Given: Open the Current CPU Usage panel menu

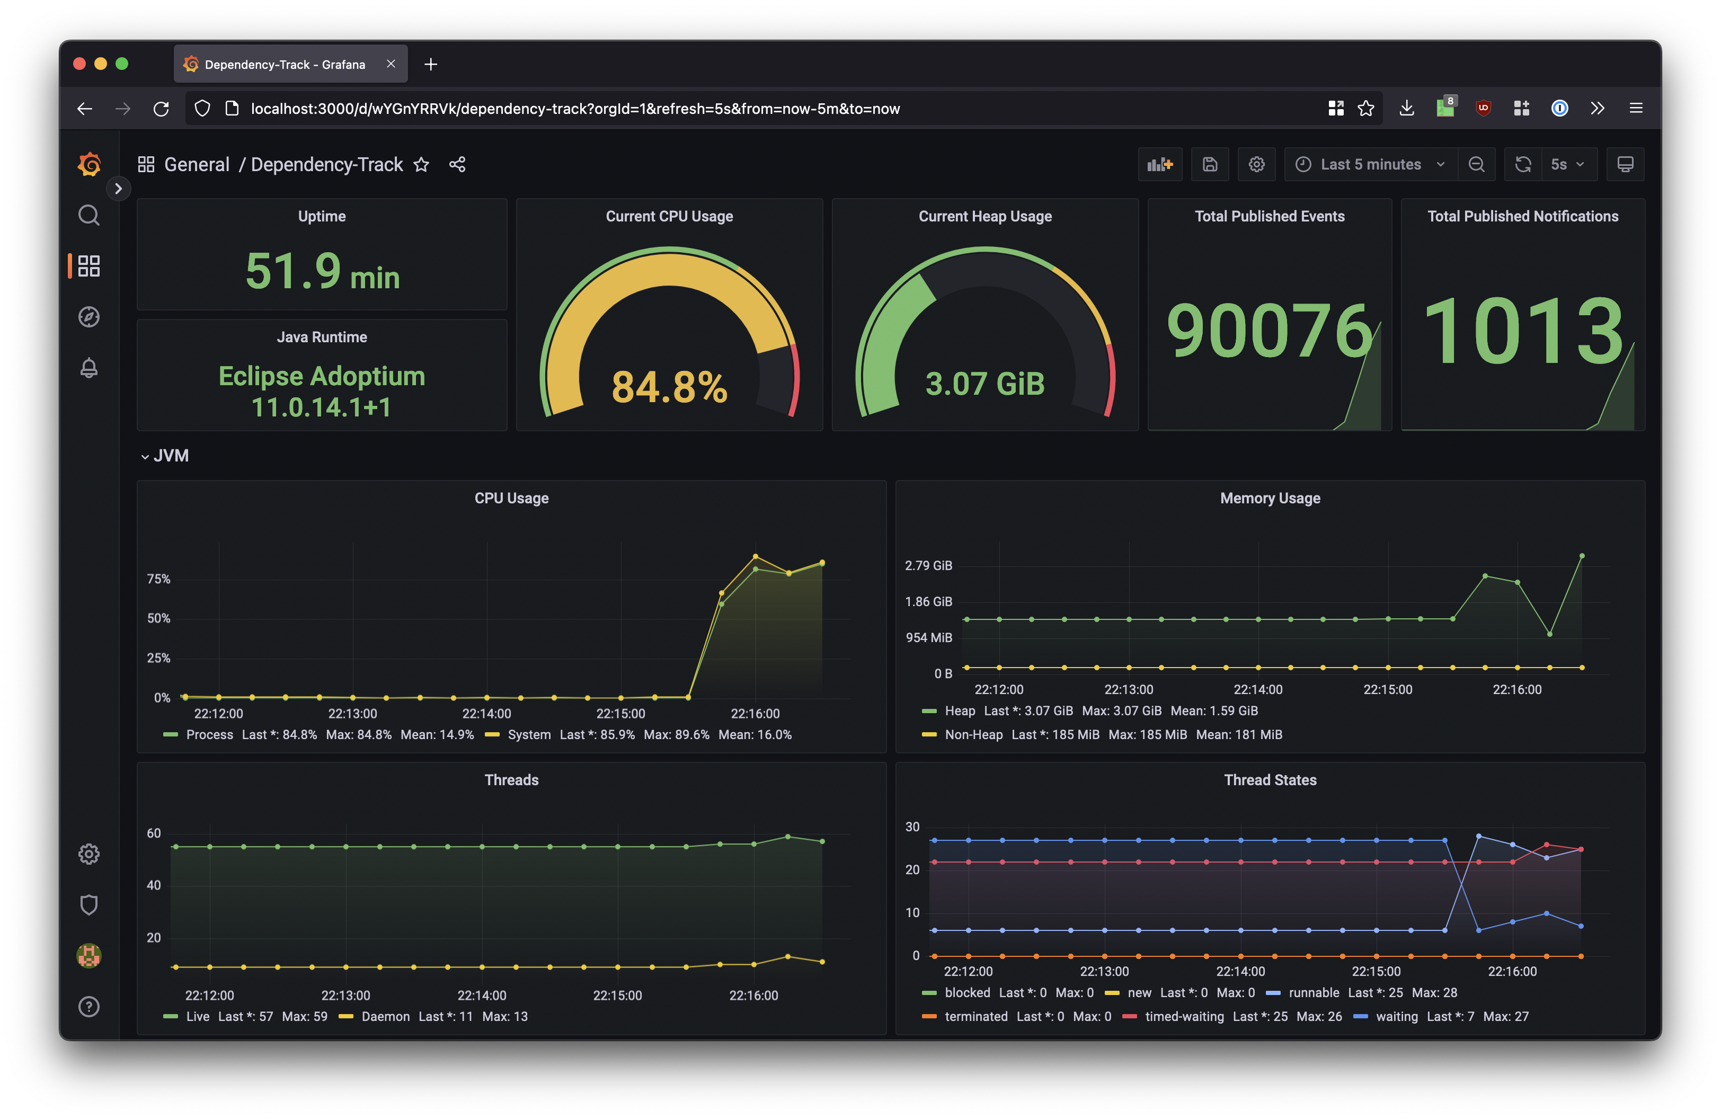Looking at the screenshot, I should click(x=669, y=216).
